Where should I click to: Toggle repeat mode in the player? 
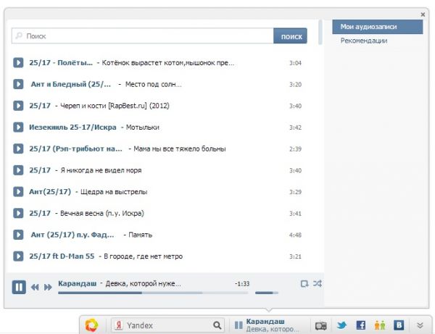tap(304, 283)
